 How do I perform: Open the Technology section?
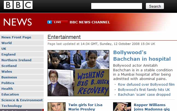[22, 106]
